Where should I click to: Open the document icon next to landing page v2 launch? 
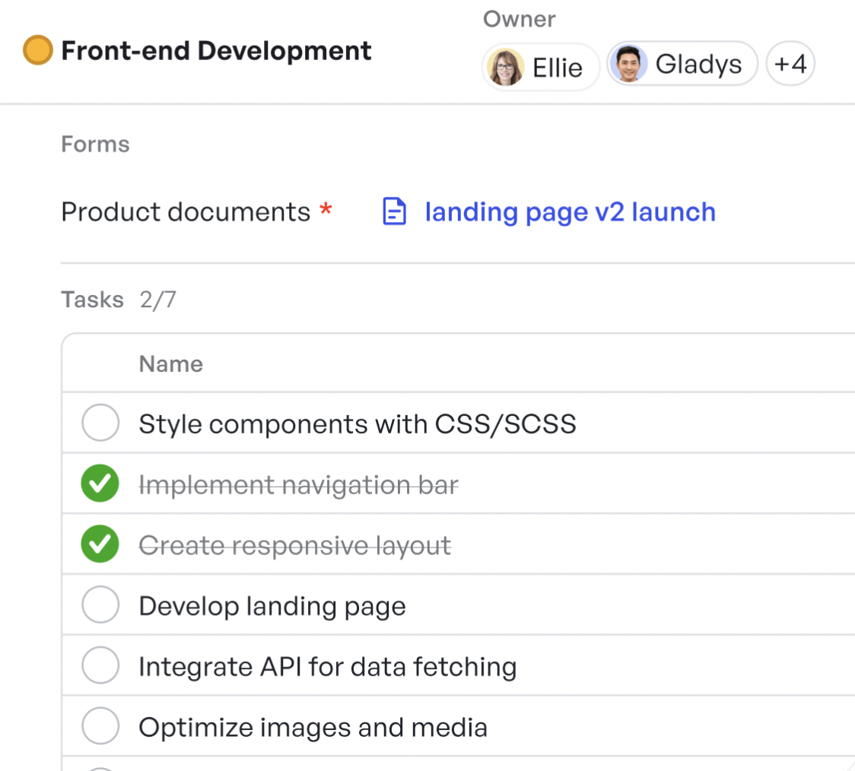pos(394,211)
